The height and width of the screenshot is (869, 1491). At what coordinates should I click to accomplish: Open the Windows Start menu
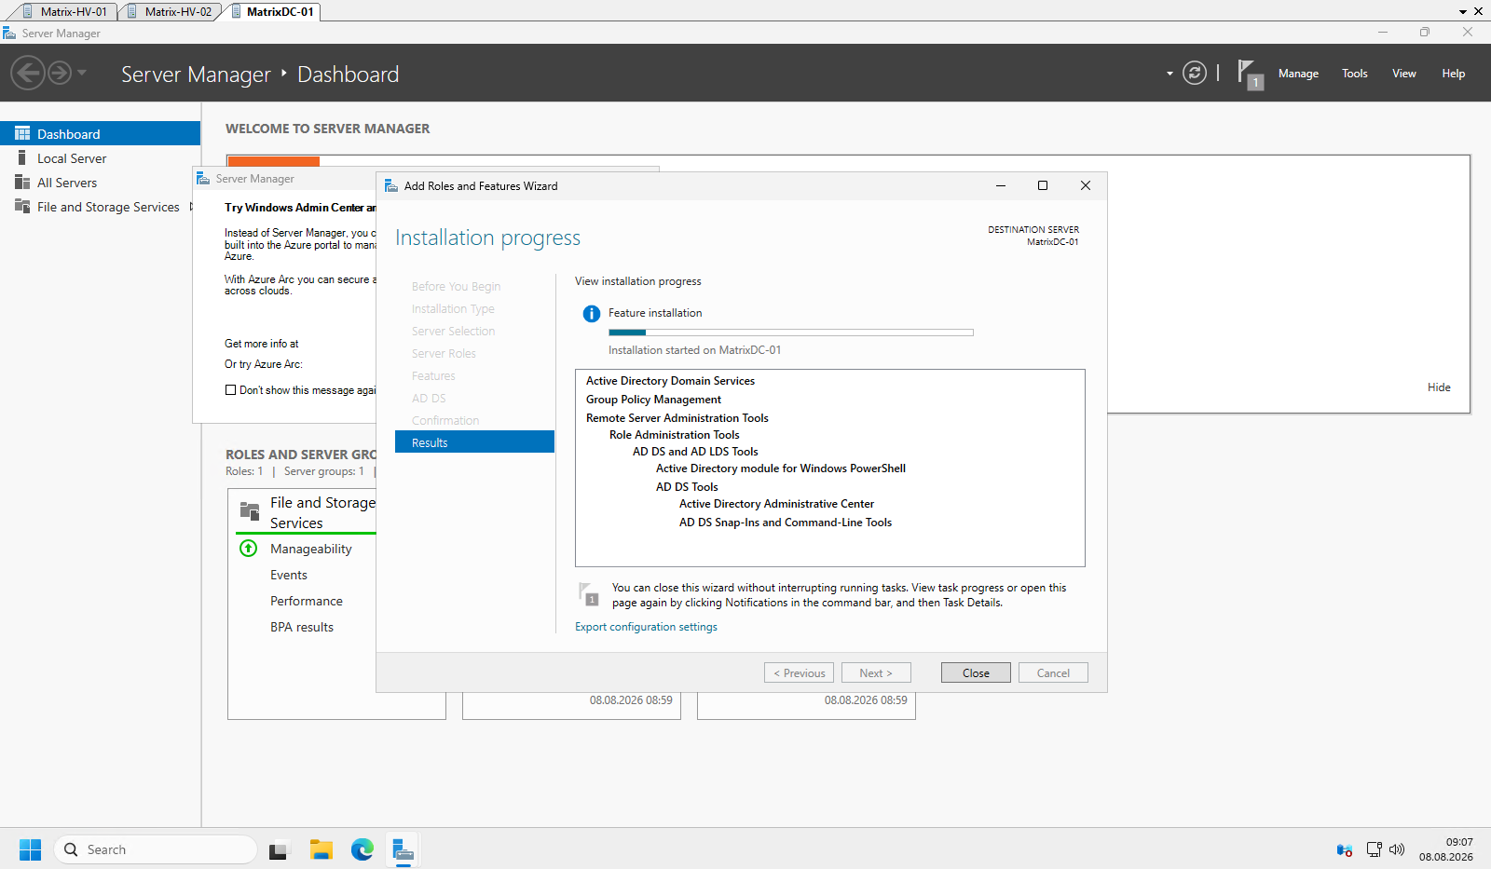[30, 849]
